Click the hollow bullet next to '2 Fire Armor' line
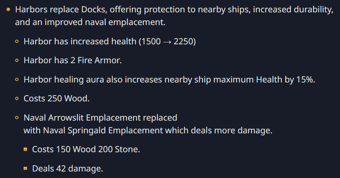 tap(17, 60)
